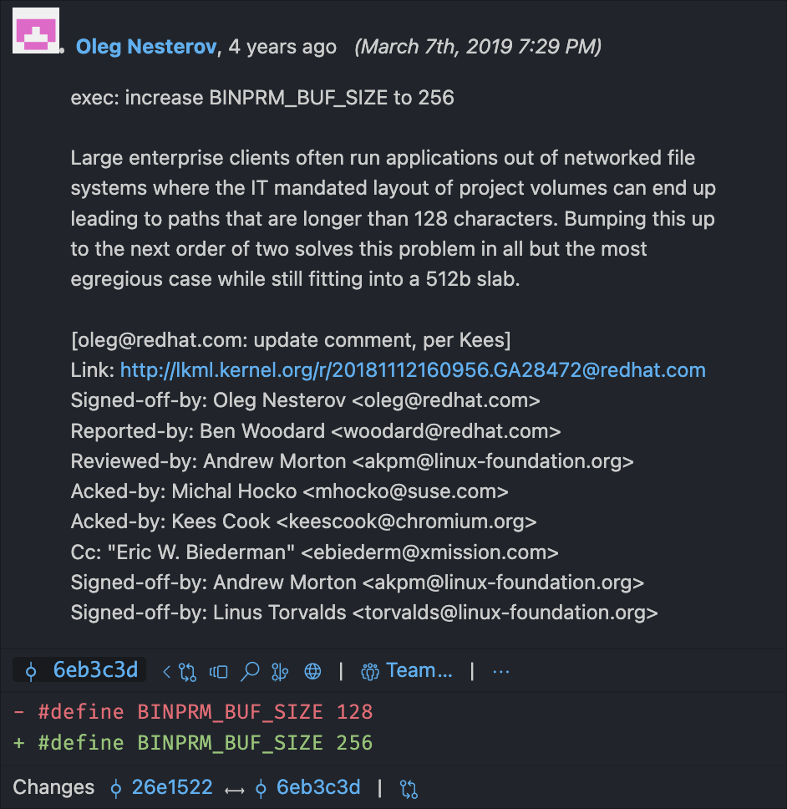Click the back chevron in the commit toolbar
Screen dimensions: 787x809
(x=165, y=670)
